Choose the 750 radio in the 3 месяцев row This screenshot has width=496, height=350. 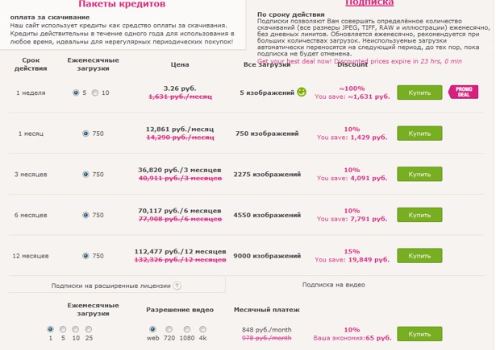click(86, 174)
